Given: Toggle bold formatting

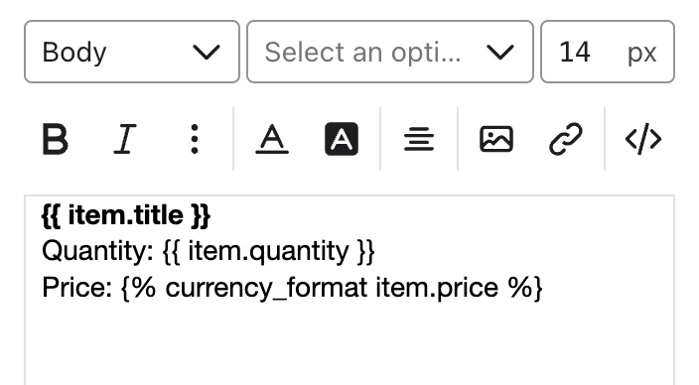Looking at the screenshot, I should point(55,139).
